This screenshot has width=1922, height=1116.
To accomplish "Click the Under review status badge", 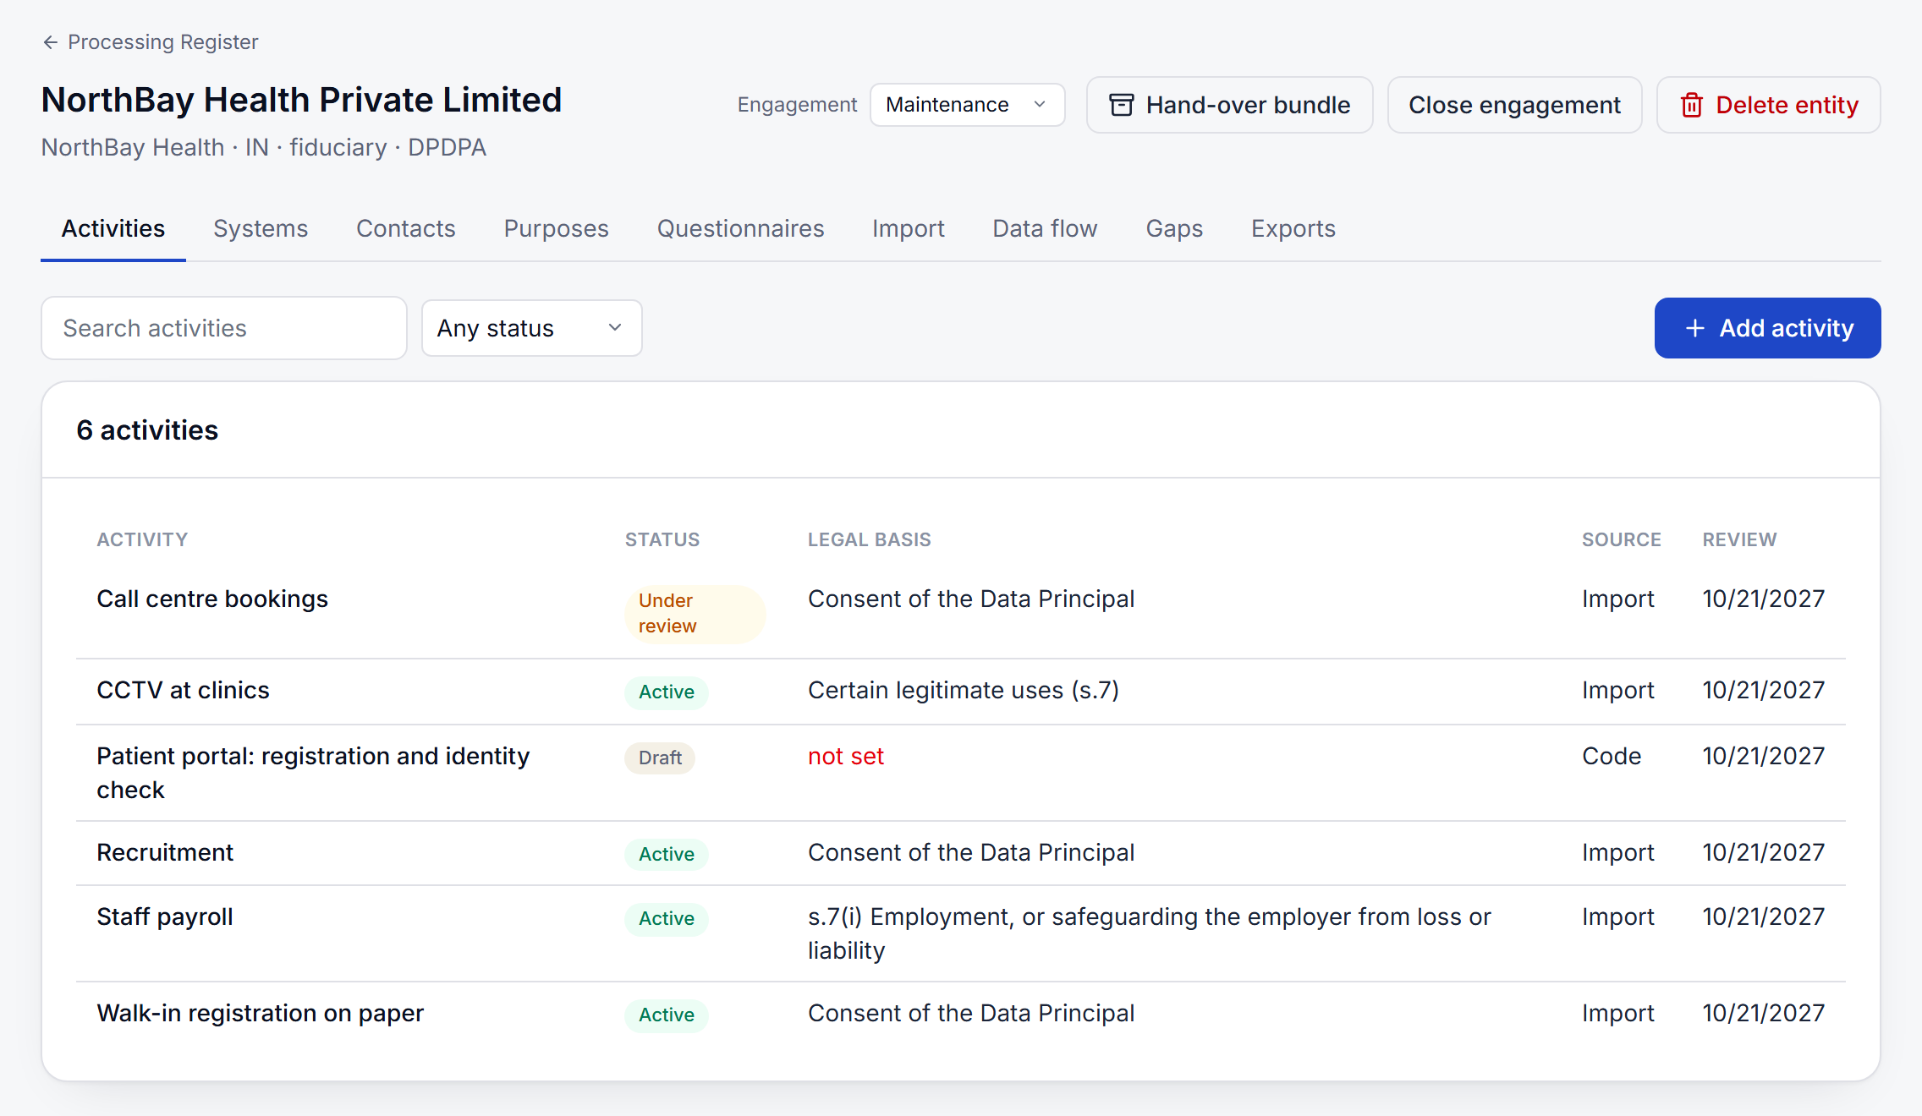I will (x=695, y=614).
